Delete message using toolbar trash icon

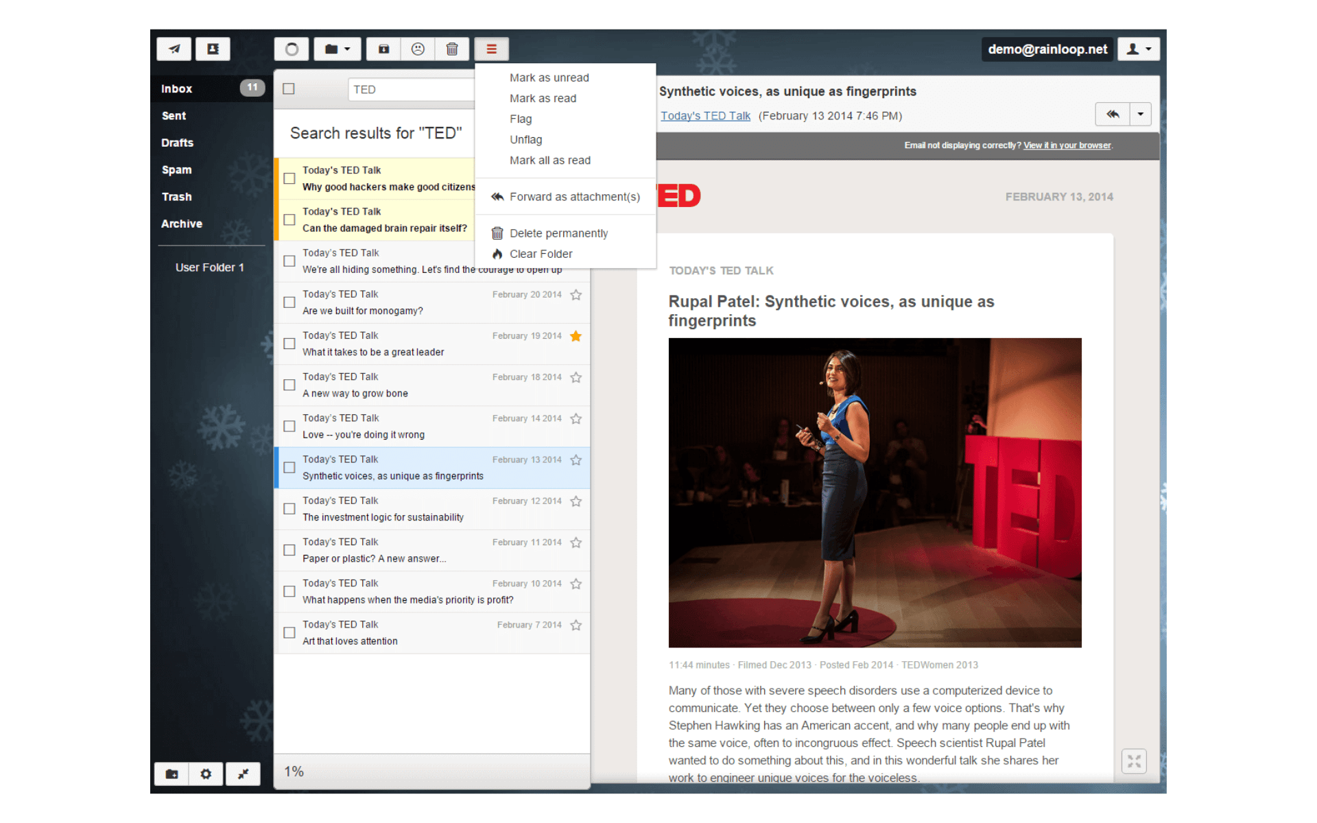(452, 49)
